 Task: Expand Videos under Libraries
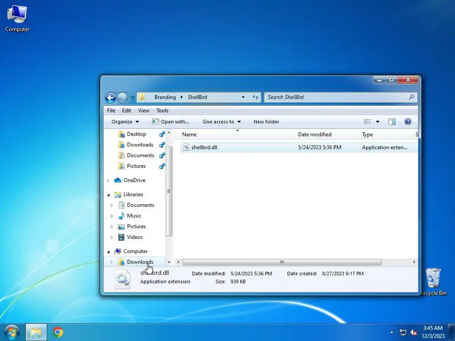[x=112, y=238]
